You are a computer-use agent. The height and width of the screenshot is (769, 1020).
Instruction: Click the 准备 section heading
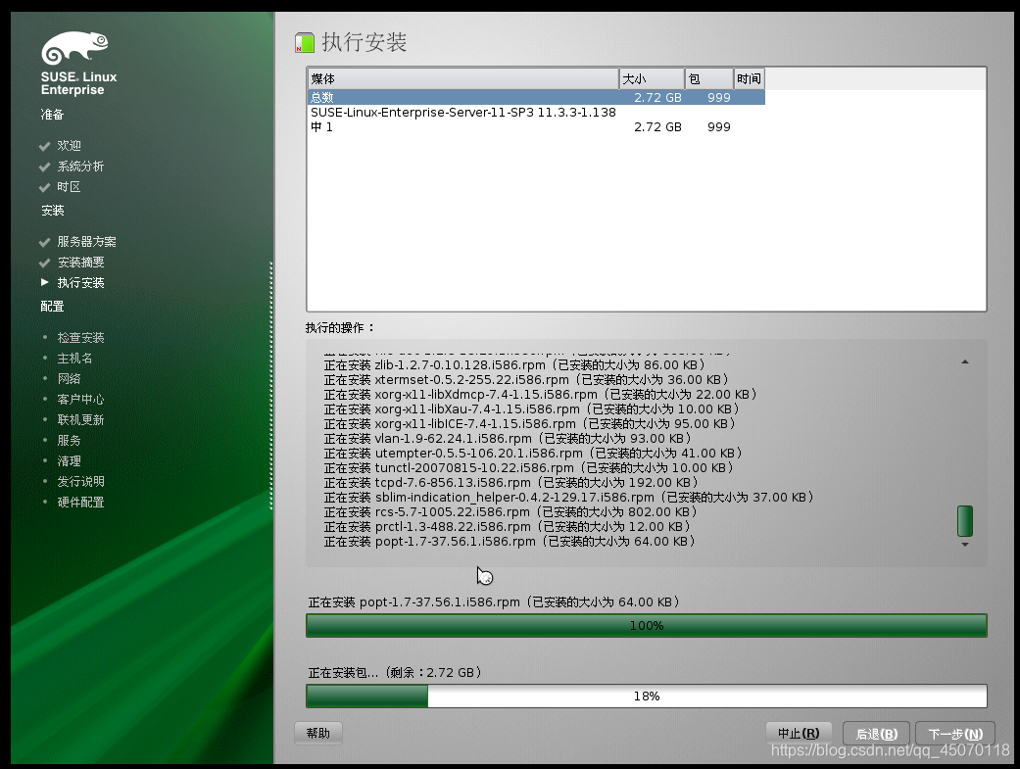52,115
